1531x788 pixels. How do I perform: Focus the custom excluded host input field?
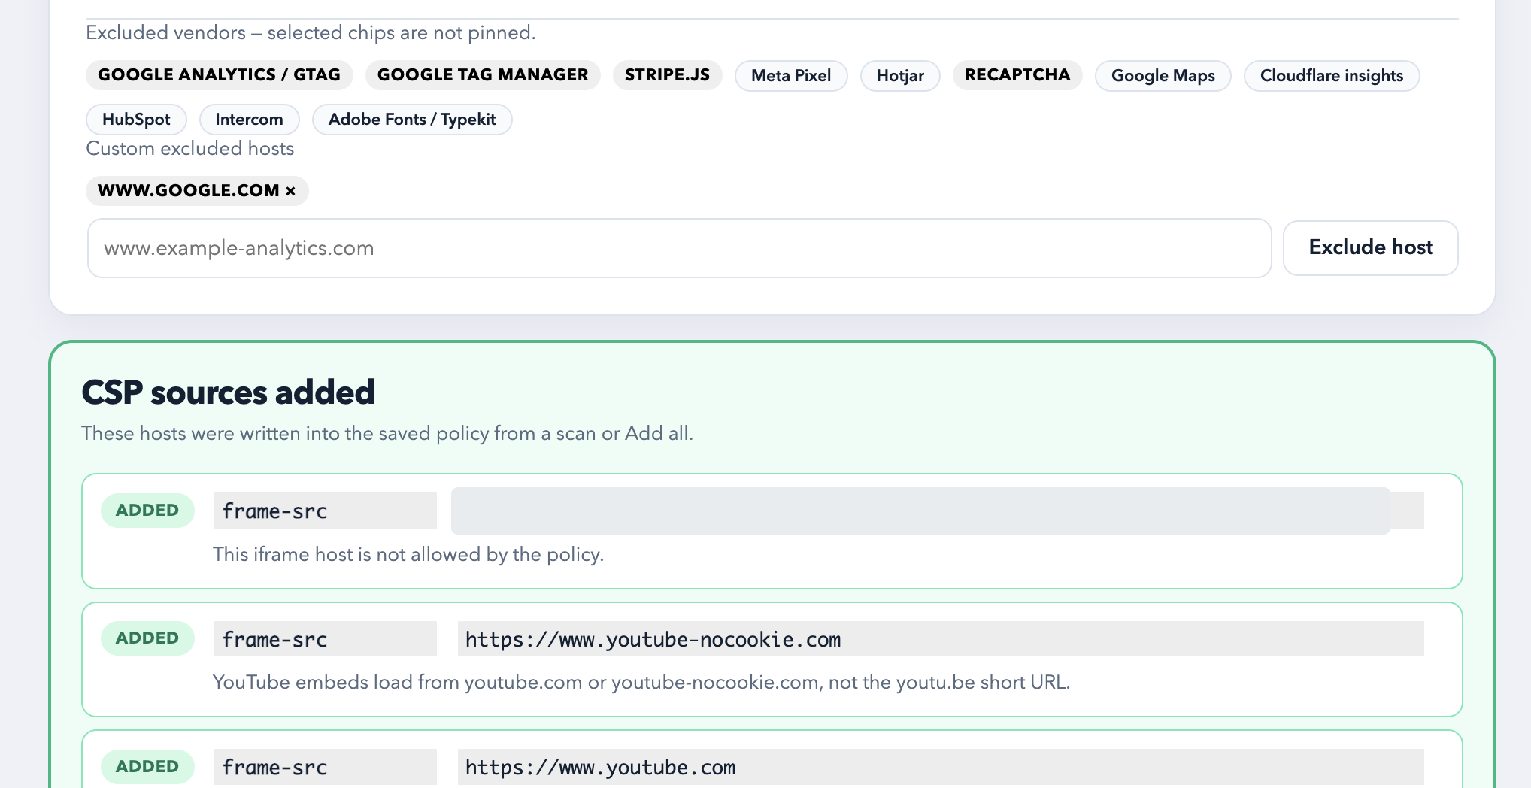tap(679, 248)
